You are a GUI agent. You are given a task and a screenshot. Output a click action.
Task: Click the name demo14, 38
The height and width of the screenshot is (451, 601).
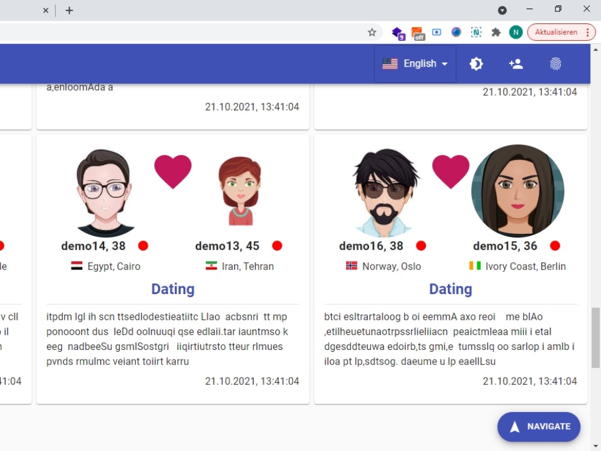93,246
